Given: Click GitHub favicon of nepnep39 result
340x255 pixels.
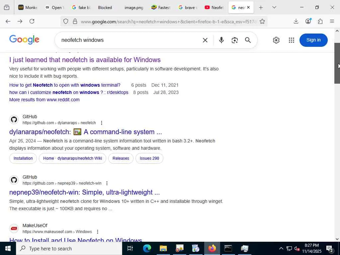Looking at the screenshot, I should click(x=14, y=180).
